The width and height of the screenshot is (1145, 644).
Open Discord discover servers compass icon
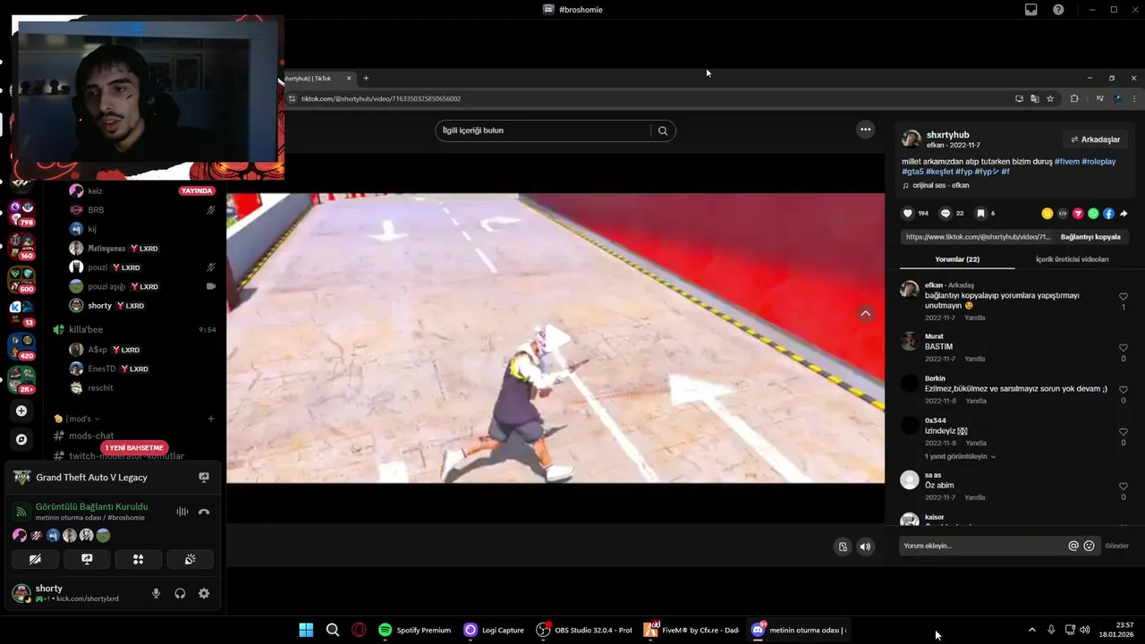[21, 439]
